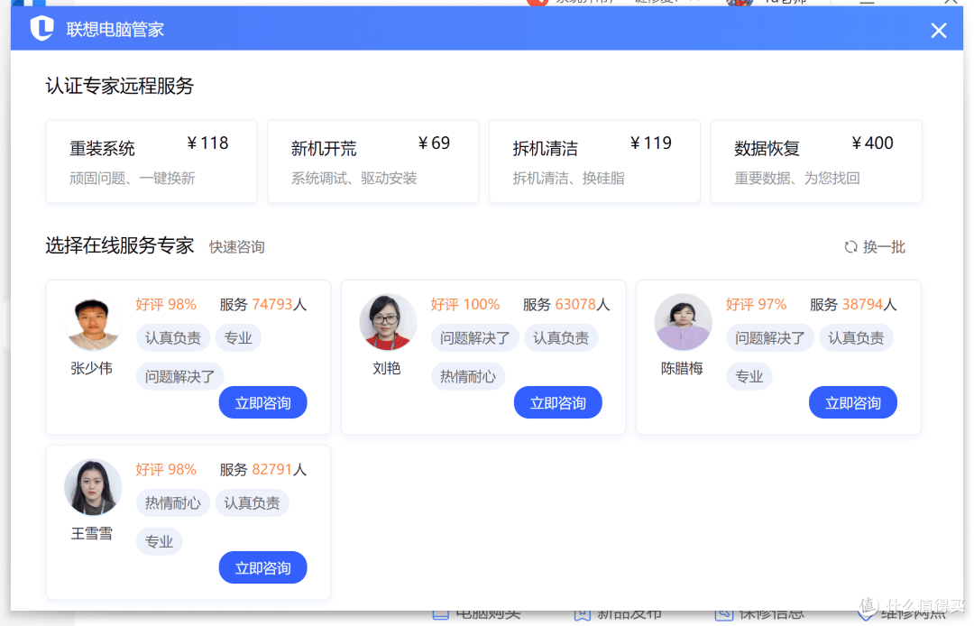
Task: Click the 认真负责 tag on 陈腊梅's card
Action: [x=856, y=338]
